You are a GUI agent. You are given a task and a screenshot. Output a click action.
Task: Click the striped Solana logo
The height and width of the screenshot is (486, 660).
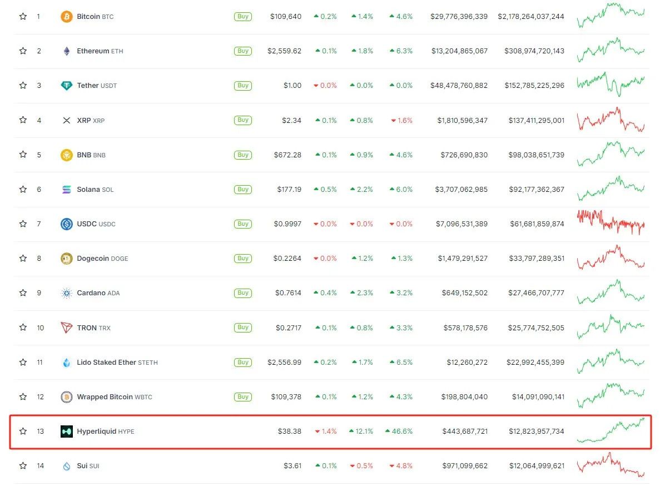point(67,190)
